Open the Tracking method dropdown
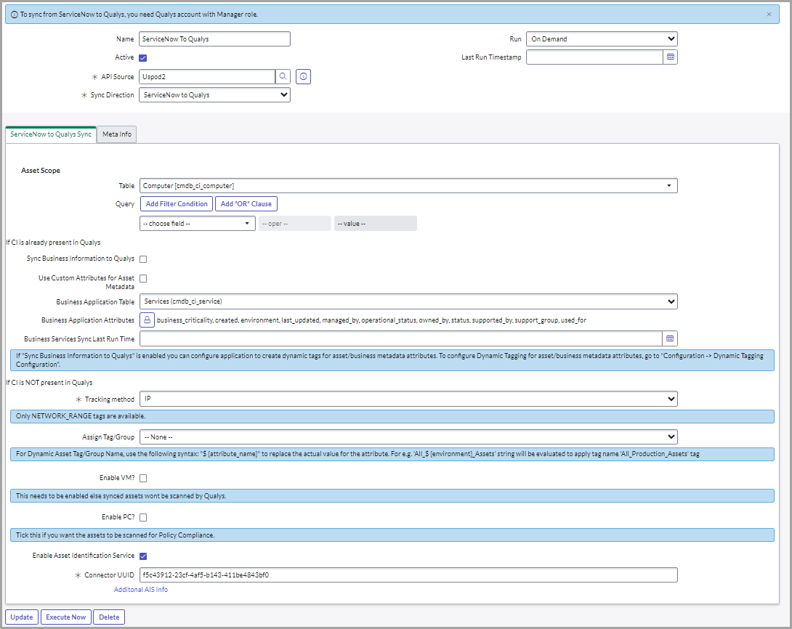792x629 pixels. pyautogui.click(x=408, y=398)
